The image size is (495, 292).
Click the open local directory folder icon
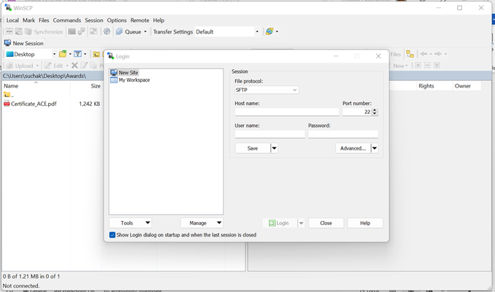pyautogui.click(x=63, y=54)
